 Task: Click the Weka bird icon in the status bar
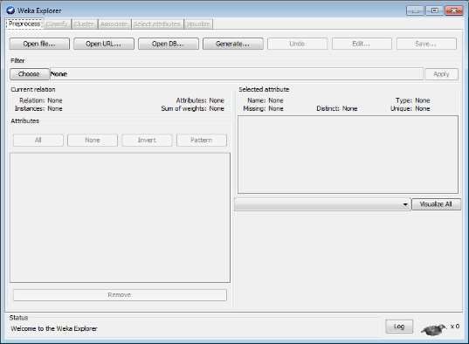coord(434,329)
